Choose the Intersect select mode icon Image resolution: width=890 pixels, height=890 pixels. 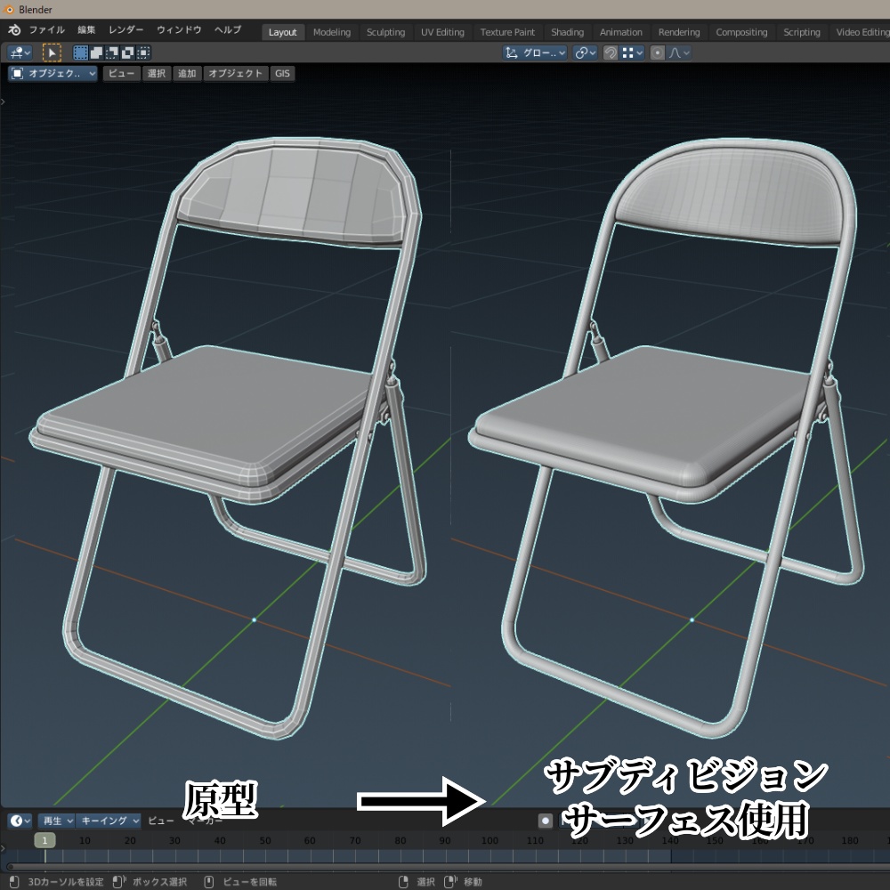pos(125,52)
